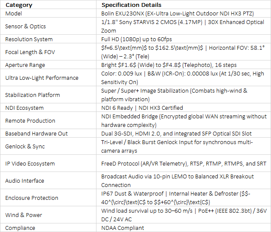Click the Bolin EXU230NX model description cell

pos(184,13)
